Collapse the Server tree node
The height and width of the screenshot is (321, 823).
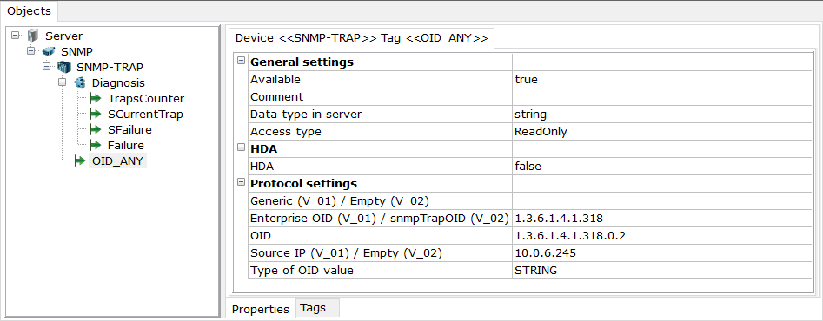tap(16, 36)
